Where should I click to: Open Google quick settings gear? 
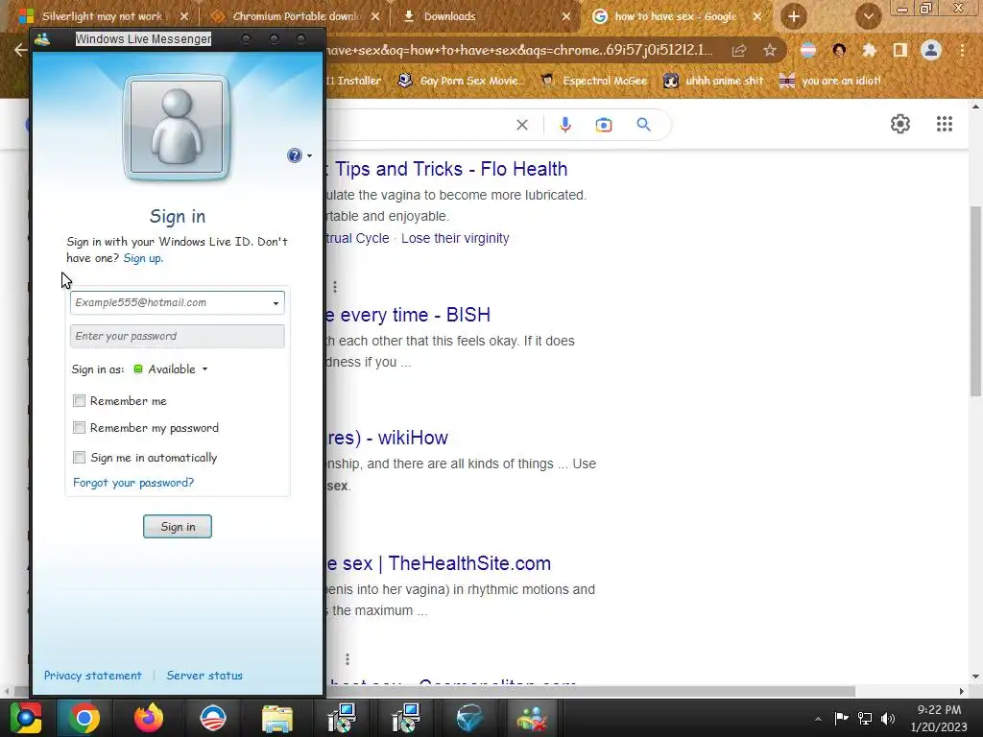tap(900, 124)
